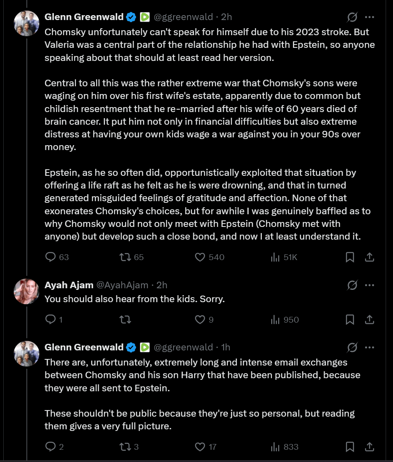
Task: Like Ayah Ajam's reply
Action: point(200,319)
